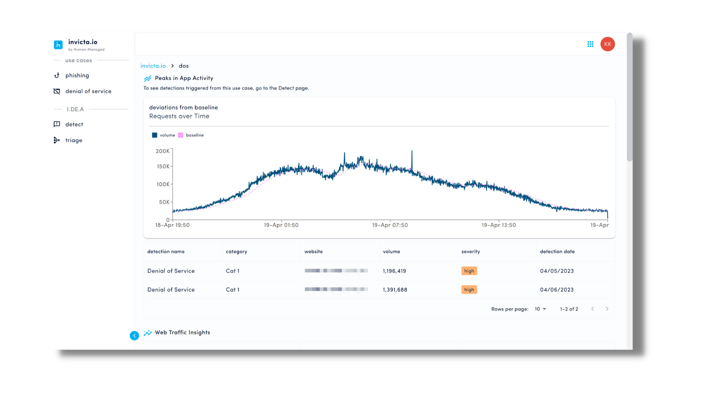Toggle the baseline series in legend
This screenshot has width=703, height=395.
[x=191, y=135]
